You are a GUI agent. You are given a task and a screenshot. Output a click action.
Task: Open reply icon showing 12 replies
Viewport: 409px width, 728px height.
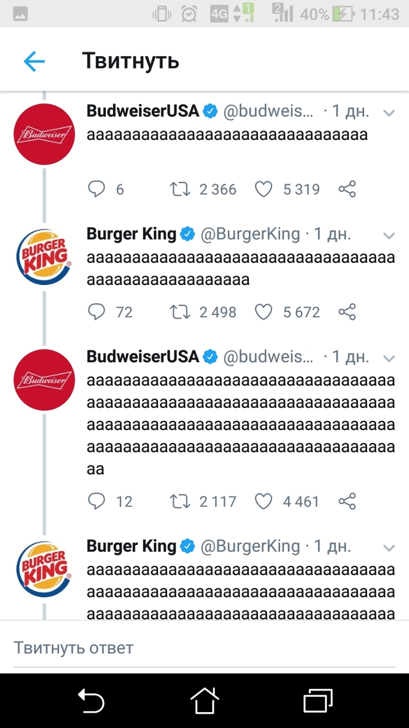pyautogui.click(x=96, y=501)
